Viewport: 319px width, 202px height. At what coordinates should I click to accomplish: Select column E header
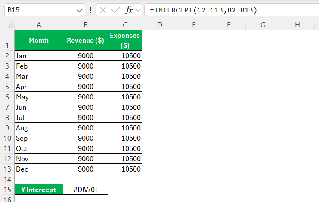(194, 25)
